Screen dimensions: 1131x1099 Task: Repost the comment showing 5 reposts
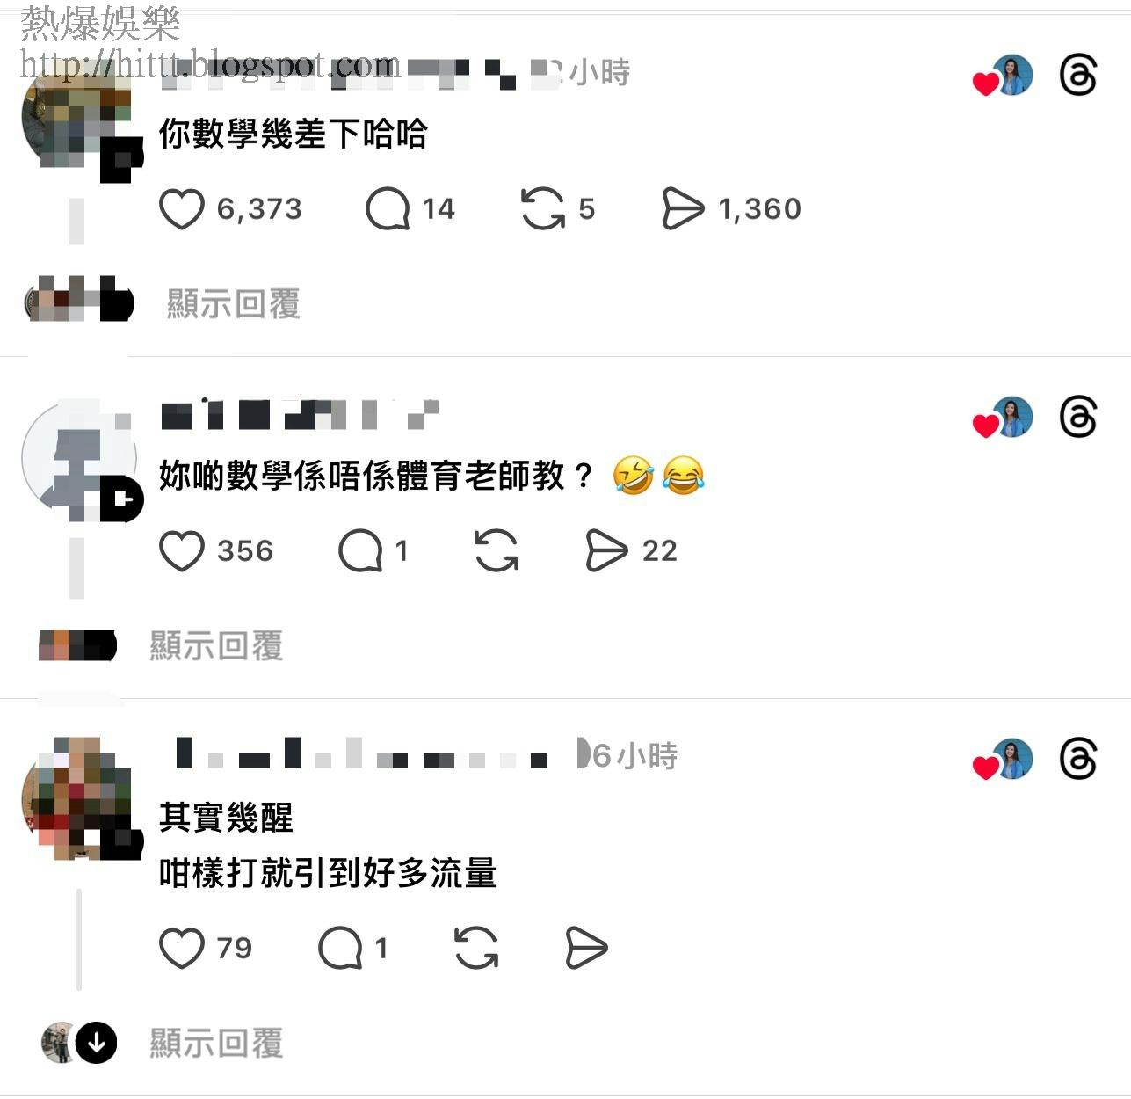pyautogui.click(x=542, y=209)
